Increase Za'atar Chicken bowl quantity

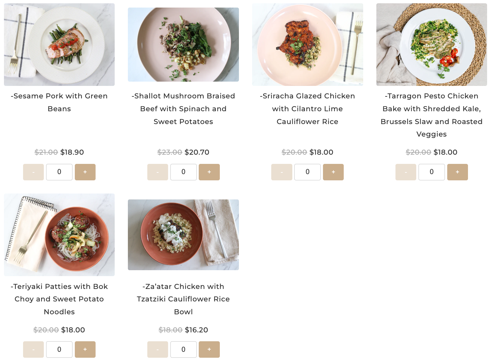(209, 349)
